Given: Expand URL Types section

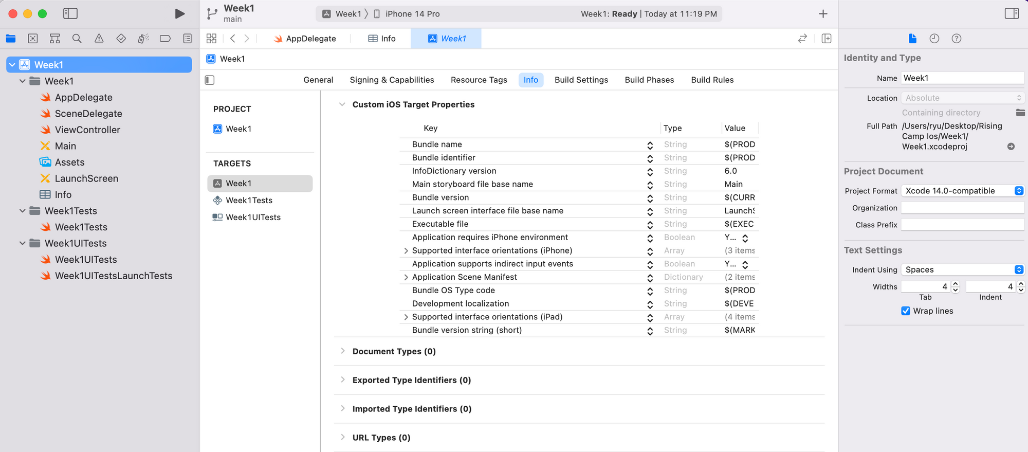Looking at the screenshot, I should click(343, 438).
